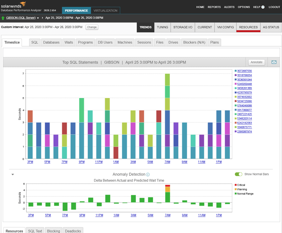
Task: Click the blue swatch beside 3536561044
Action: 236,79
